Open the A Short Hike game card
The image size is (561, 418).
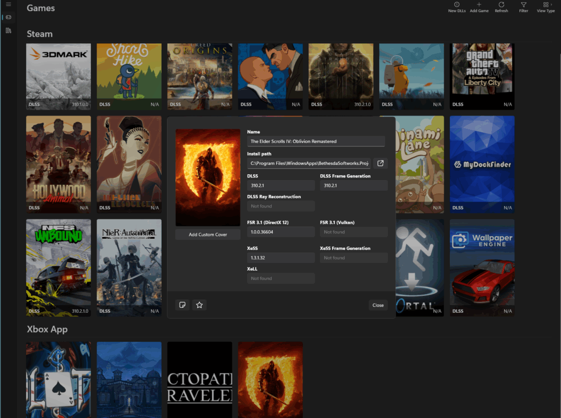[x=129, y=77]
